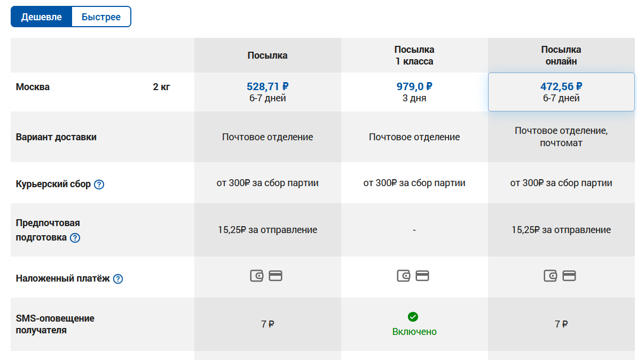Switch to the Быстрее sorting option
The image size is (637, 360).
pos(101,17)
